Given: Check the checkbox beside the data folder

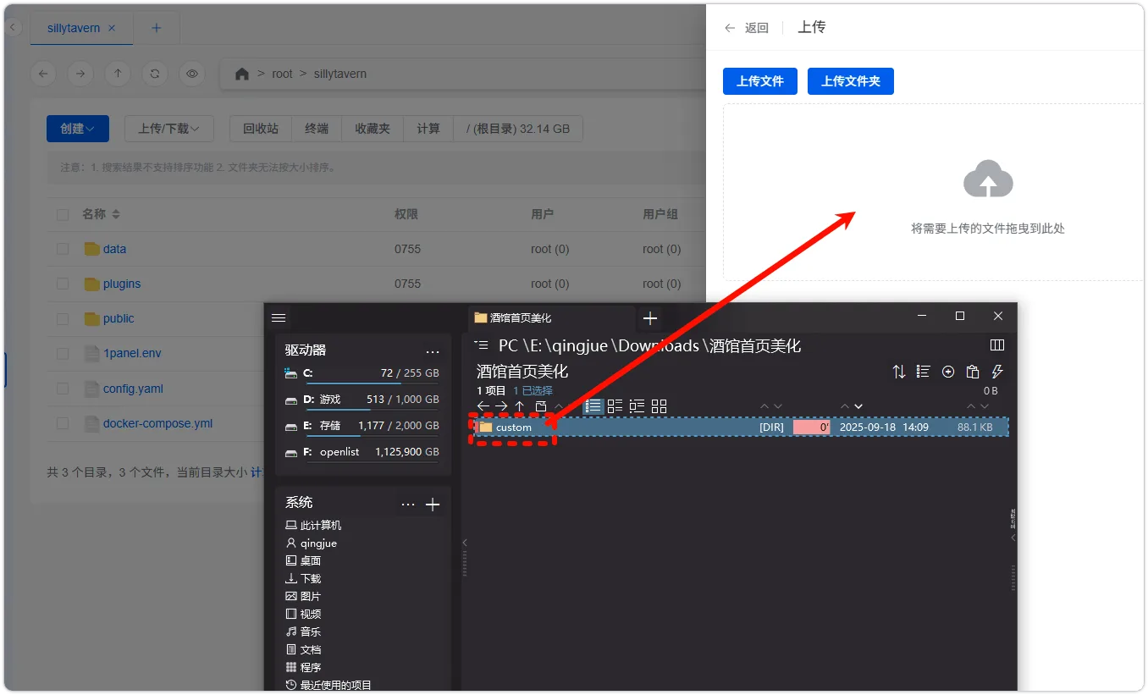Looking at the screenshot, I should pyautogui.click(x=63, y=248).
